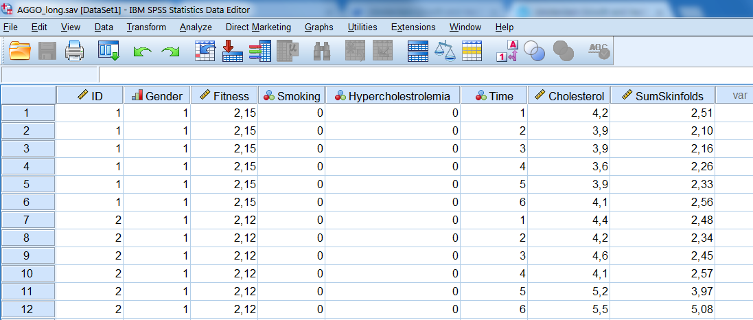Open the Split File toolbar icon

click(x=418, y=51)
